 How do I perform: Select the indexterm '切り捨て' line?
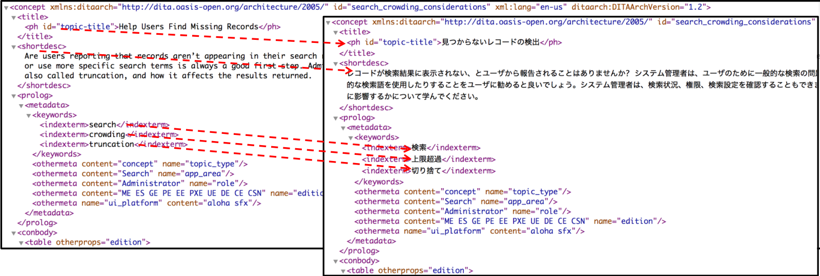[429, 171]
